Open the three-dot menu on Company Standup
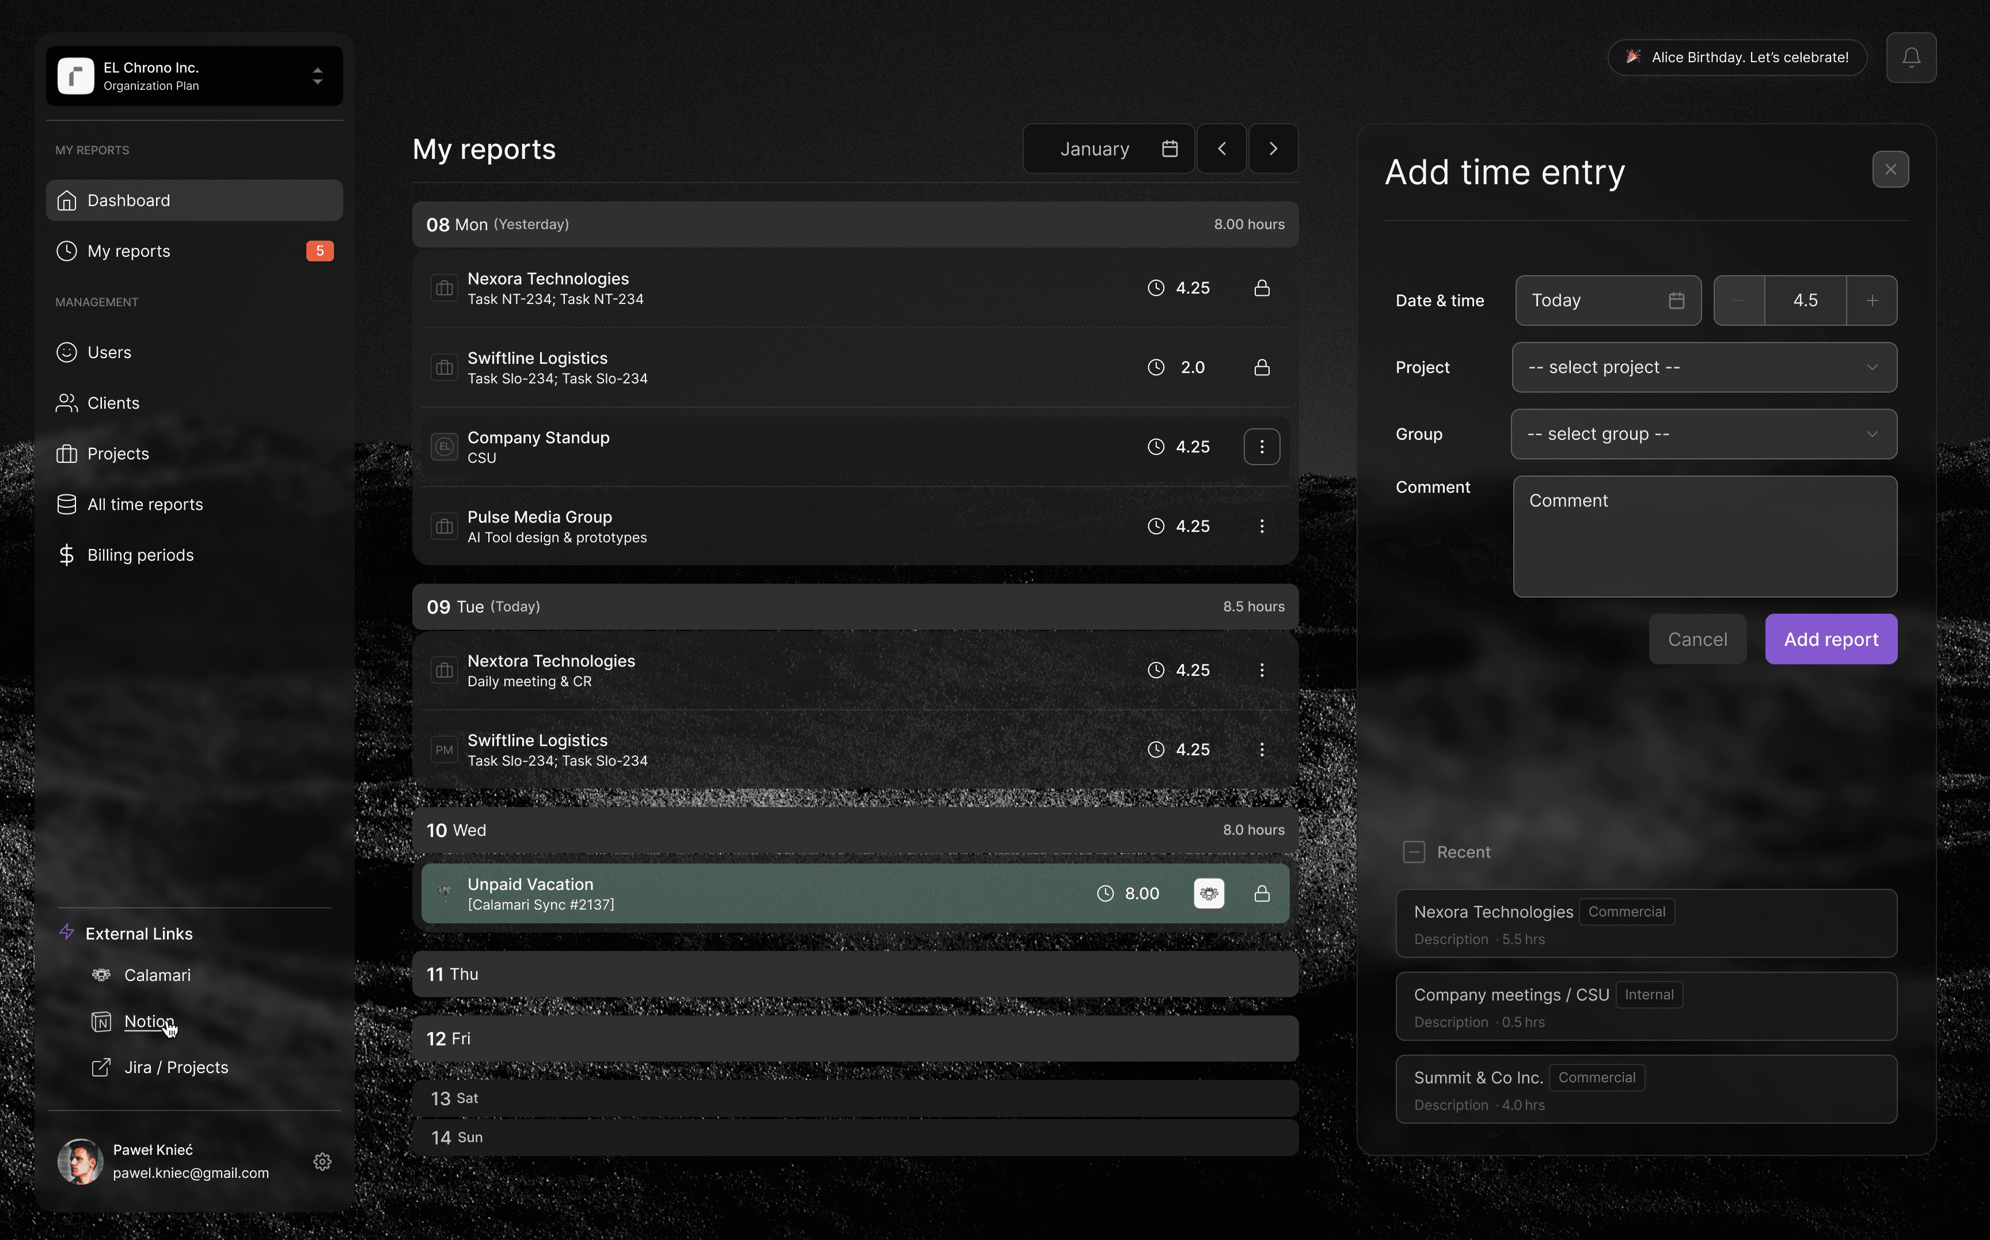1990x1240 pixels. [x=1262, y=446]
